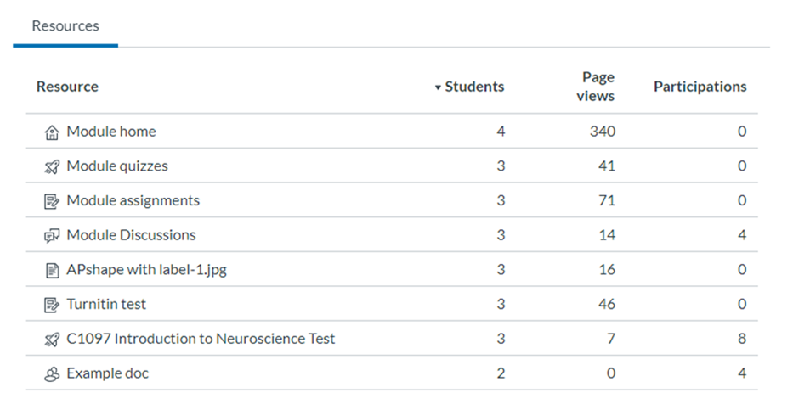Image resolution: width=799 pixels, height=393 pixels.
Task: Select the Example doc resource
Action: click(x=107, y=373)
